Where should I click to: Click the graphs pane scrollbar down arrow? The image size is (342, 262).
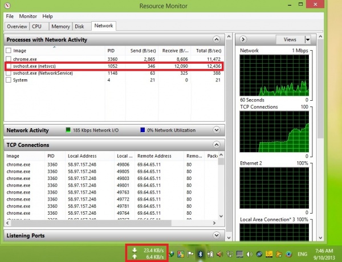[320, 238]
